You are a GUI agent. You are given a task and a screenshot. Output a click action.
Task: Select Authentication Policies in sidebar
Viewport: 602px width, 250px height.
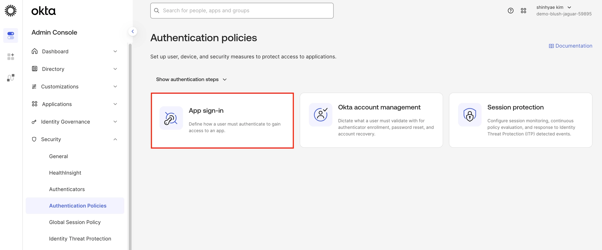[75, 206]
